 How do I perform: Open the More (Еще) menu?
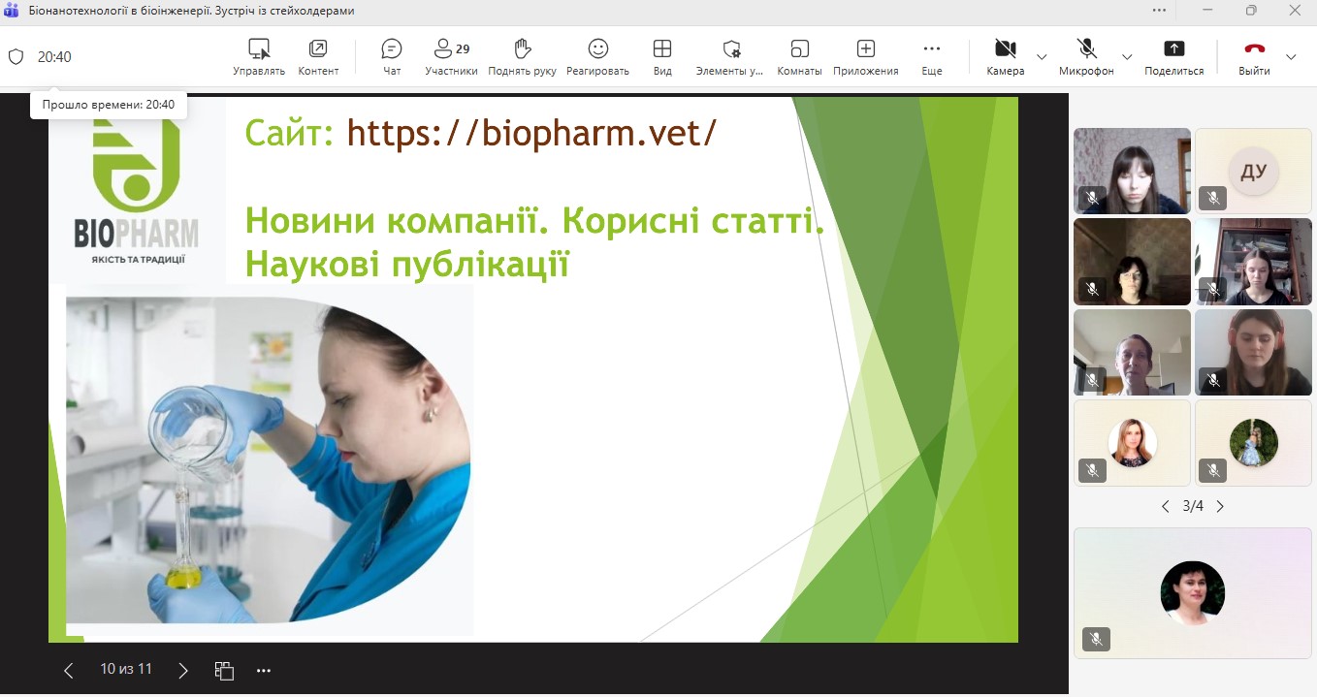pos(931,56)
